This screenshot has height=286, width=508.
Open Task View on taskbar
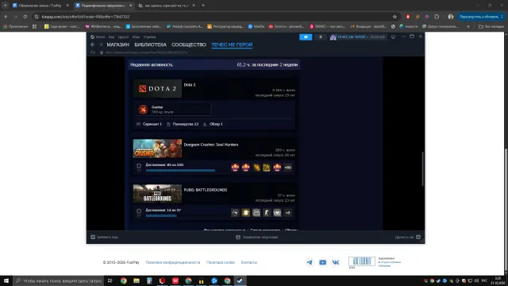click(x=110, y=280)
